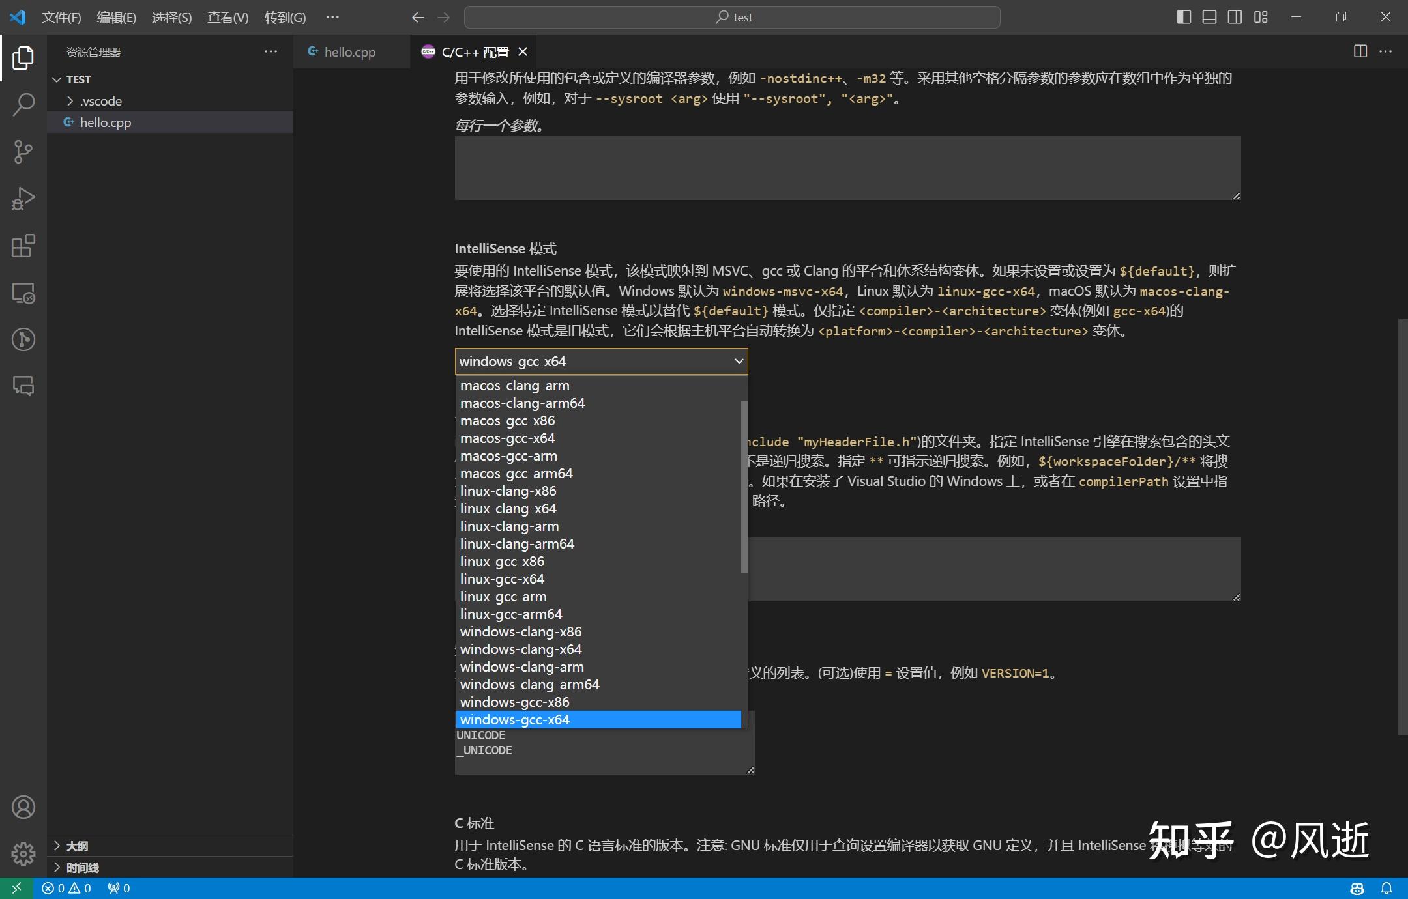Switch to the hello.cpp tab
This screenshot has width=1408, height=899.
[350, 51]
